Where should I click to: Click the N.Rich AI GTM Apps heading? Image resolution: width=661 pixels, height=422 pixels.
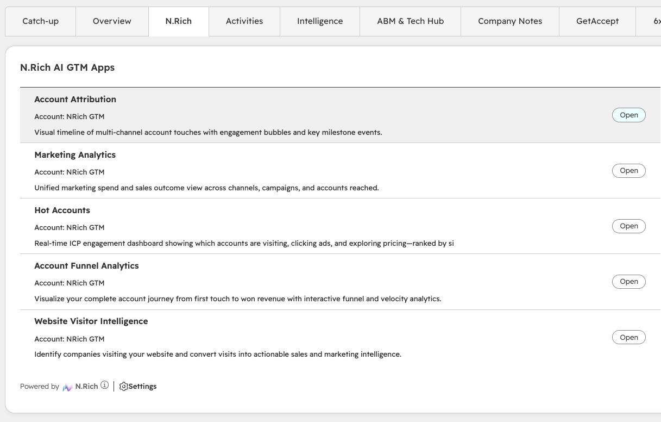pos(67,68)
